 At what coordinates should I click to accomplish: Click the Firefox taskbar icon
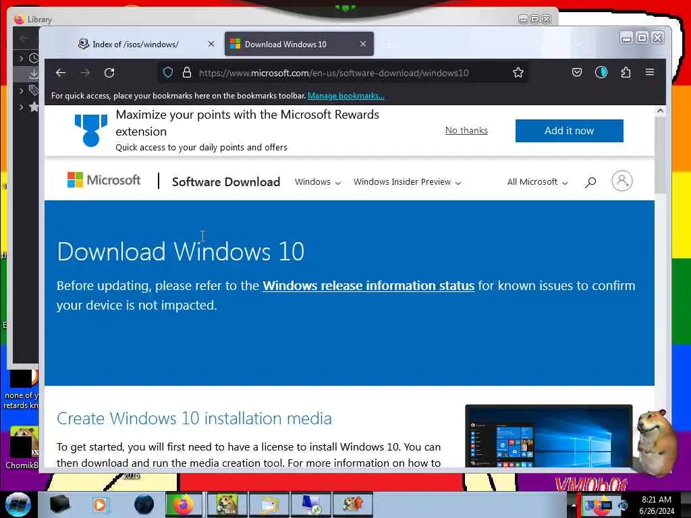click(x=184, y=505)
